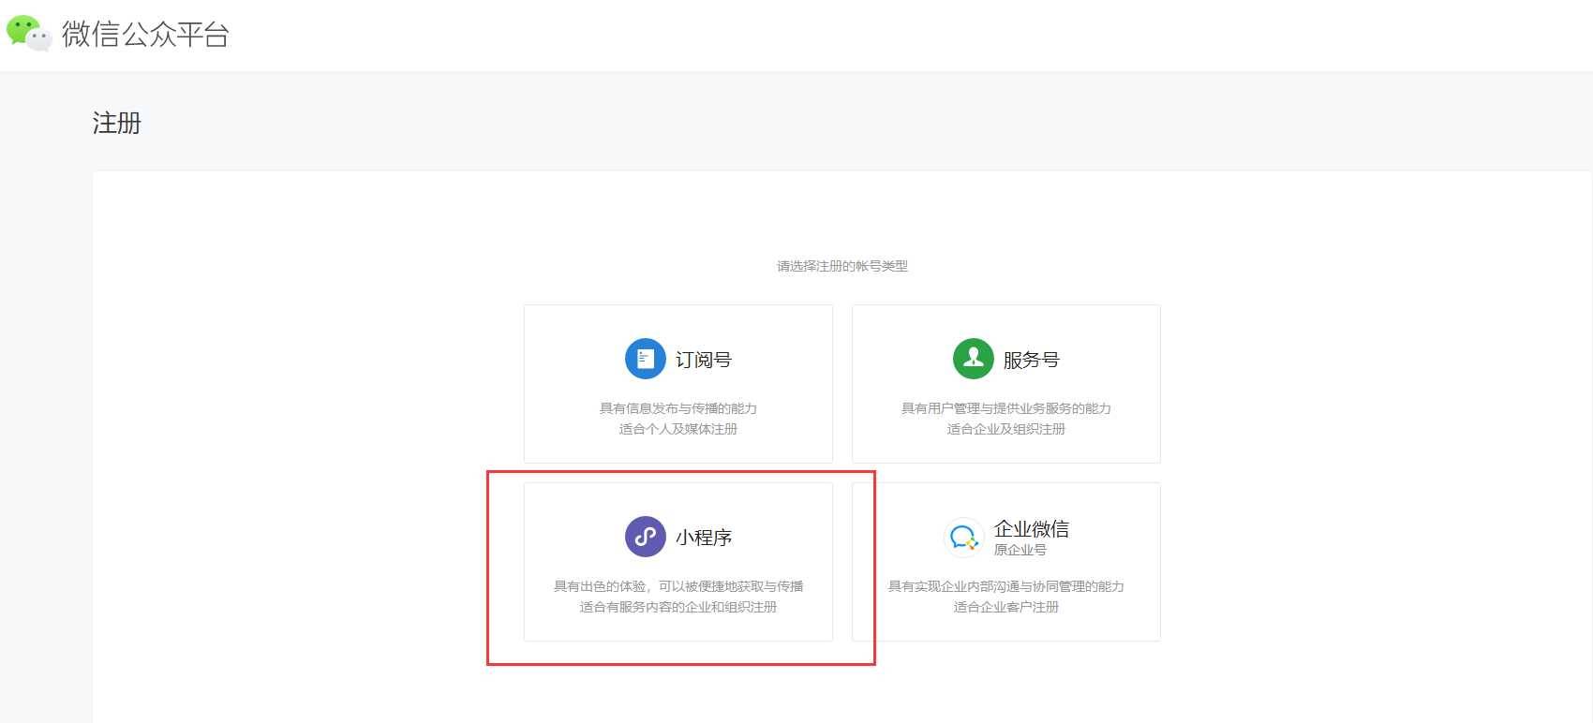
Task: Click text 具有出色的体验，可以被便捷地获取与传播
Action: [678, 586]
